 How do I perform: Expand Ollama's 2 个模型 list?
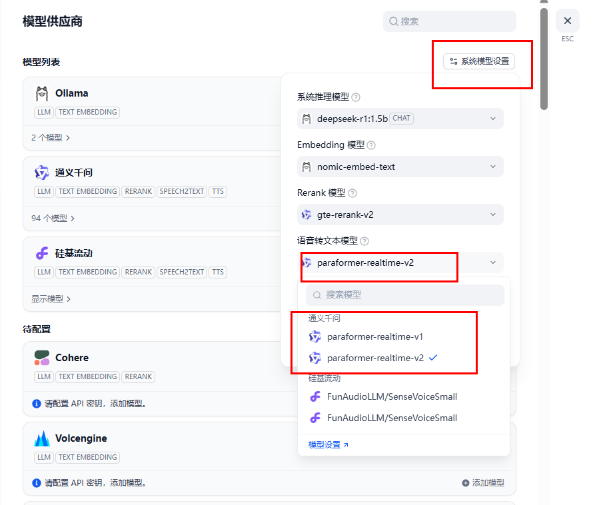[51, 138]
